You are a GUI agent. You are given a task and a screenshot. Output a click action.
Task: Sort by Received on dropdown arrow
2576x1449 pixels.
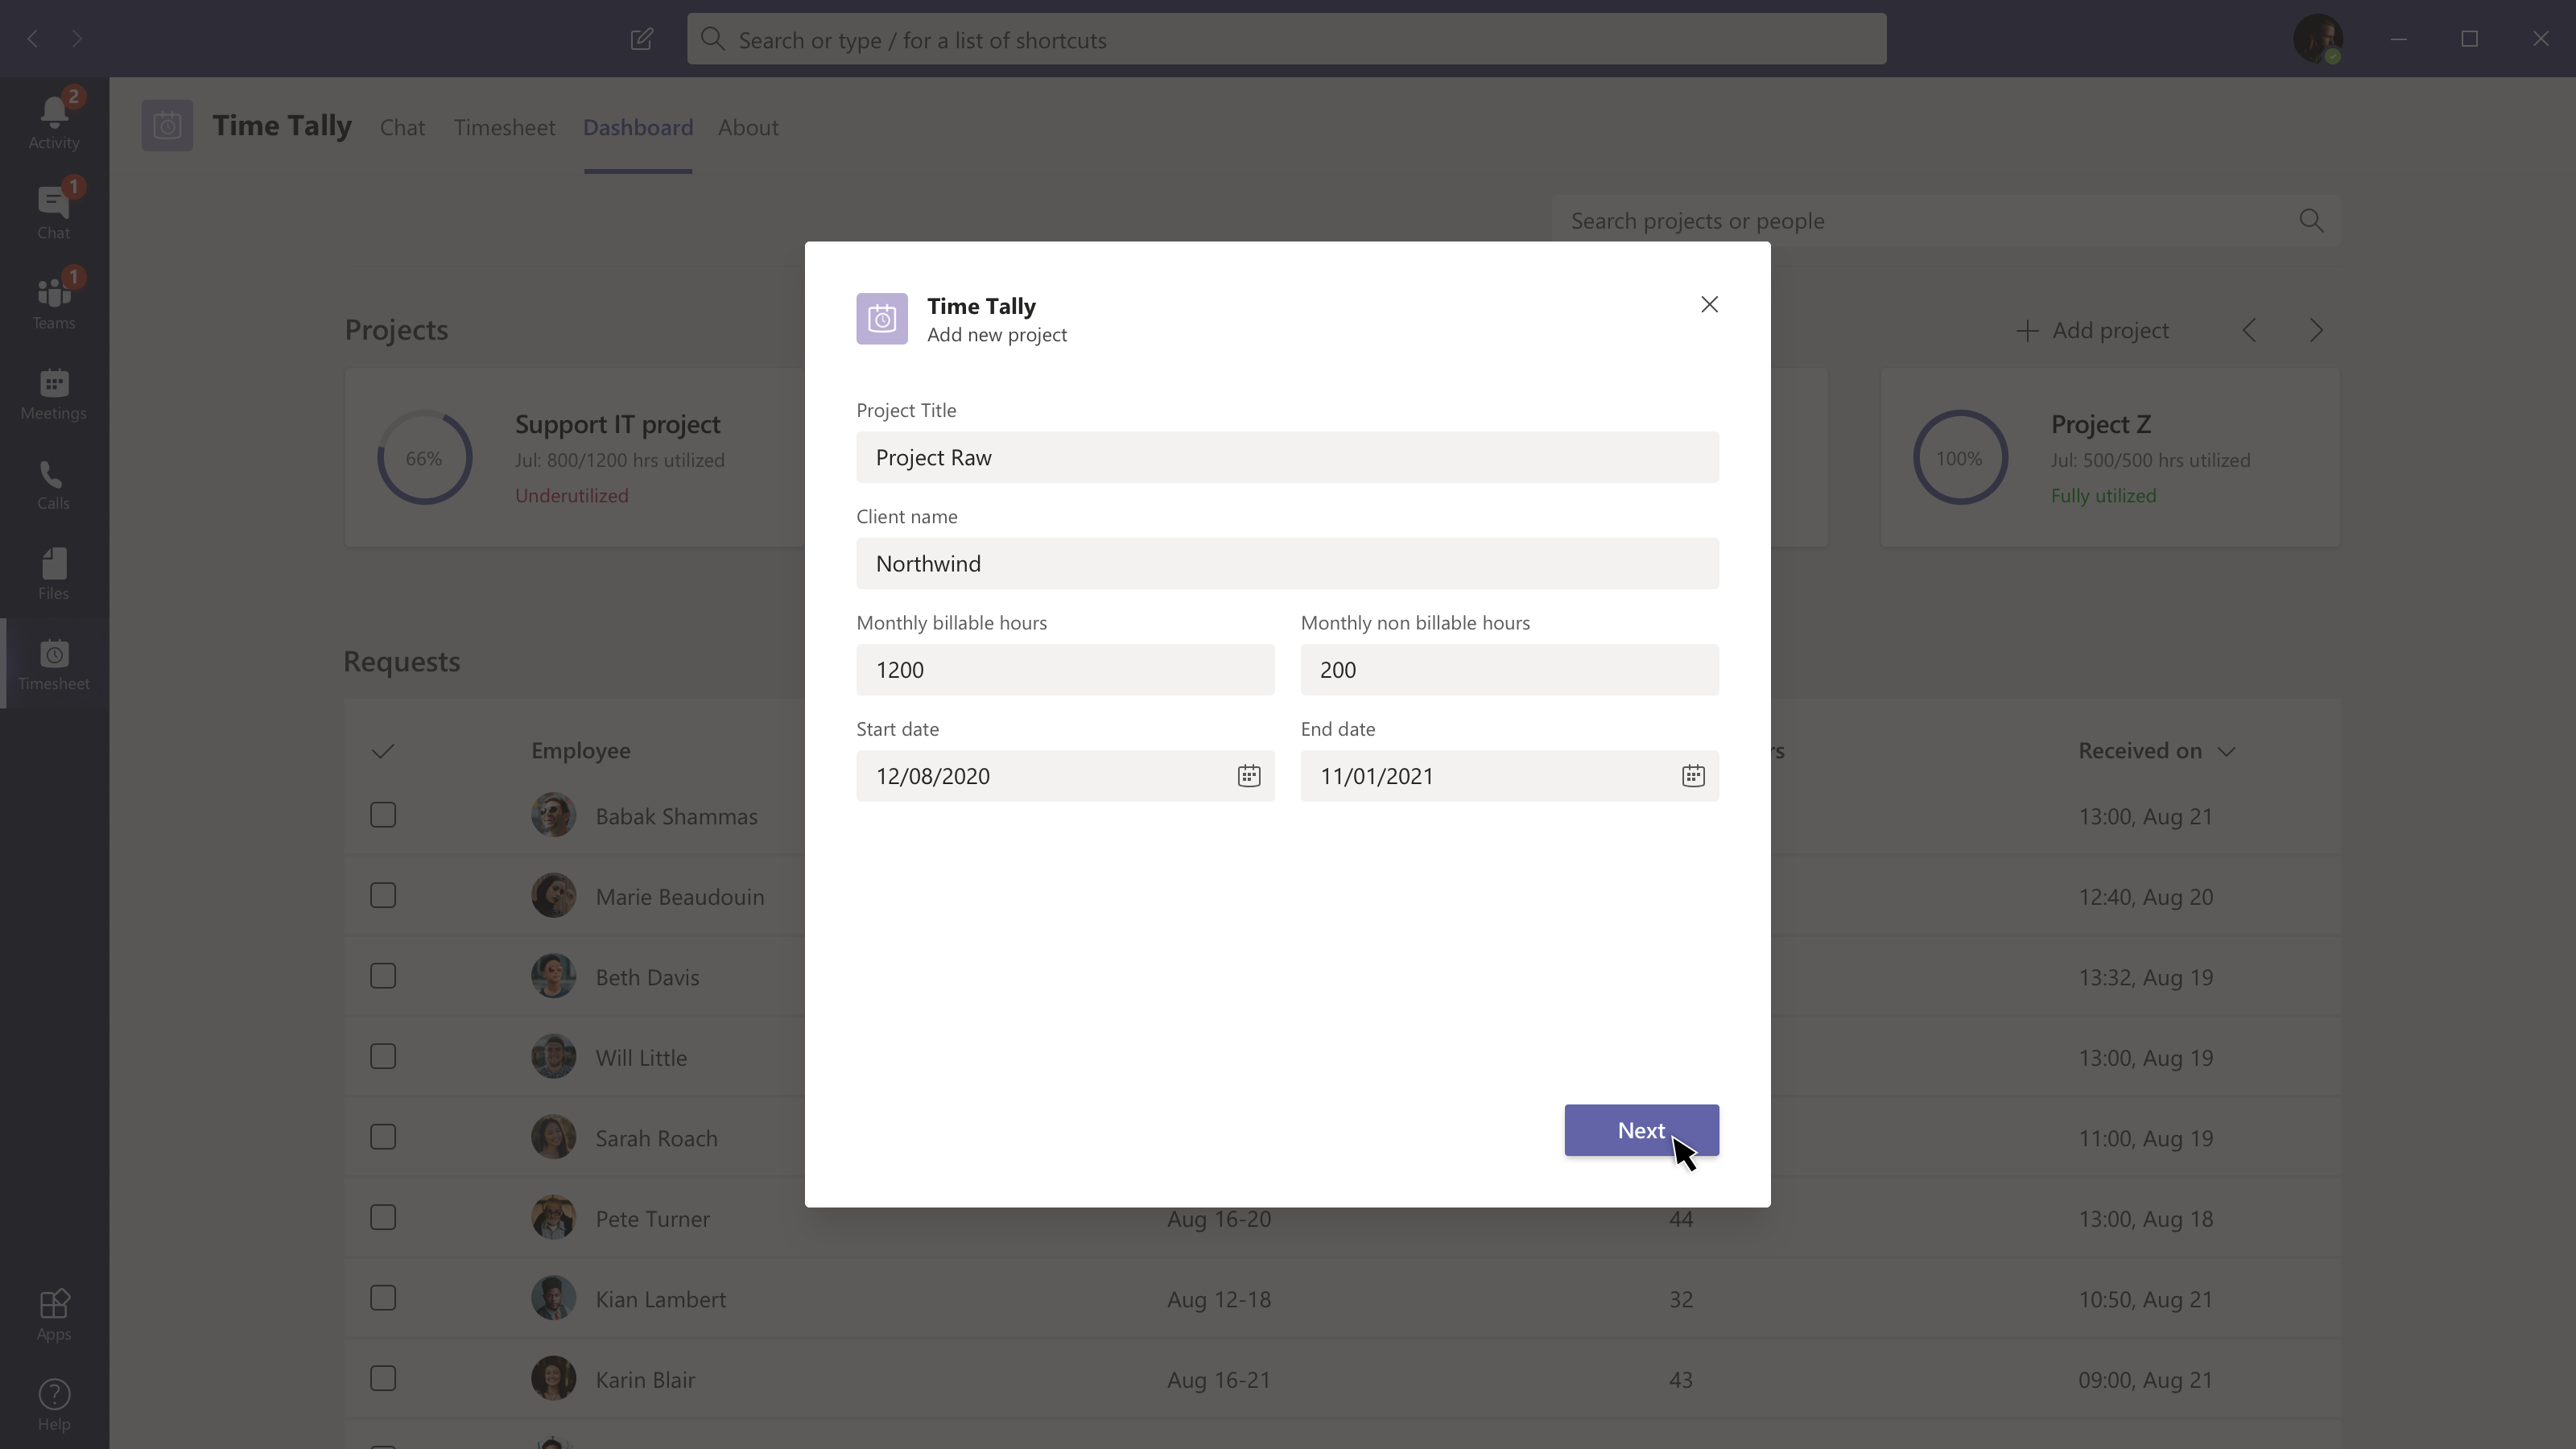[2226, 751]
